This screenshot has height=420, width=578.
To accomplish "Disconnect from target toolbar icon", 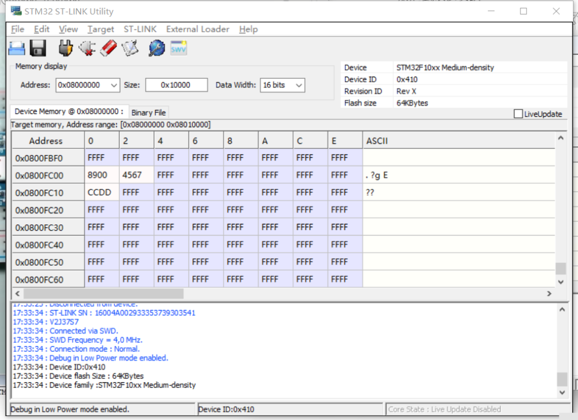I will click(x=87, y=48).
